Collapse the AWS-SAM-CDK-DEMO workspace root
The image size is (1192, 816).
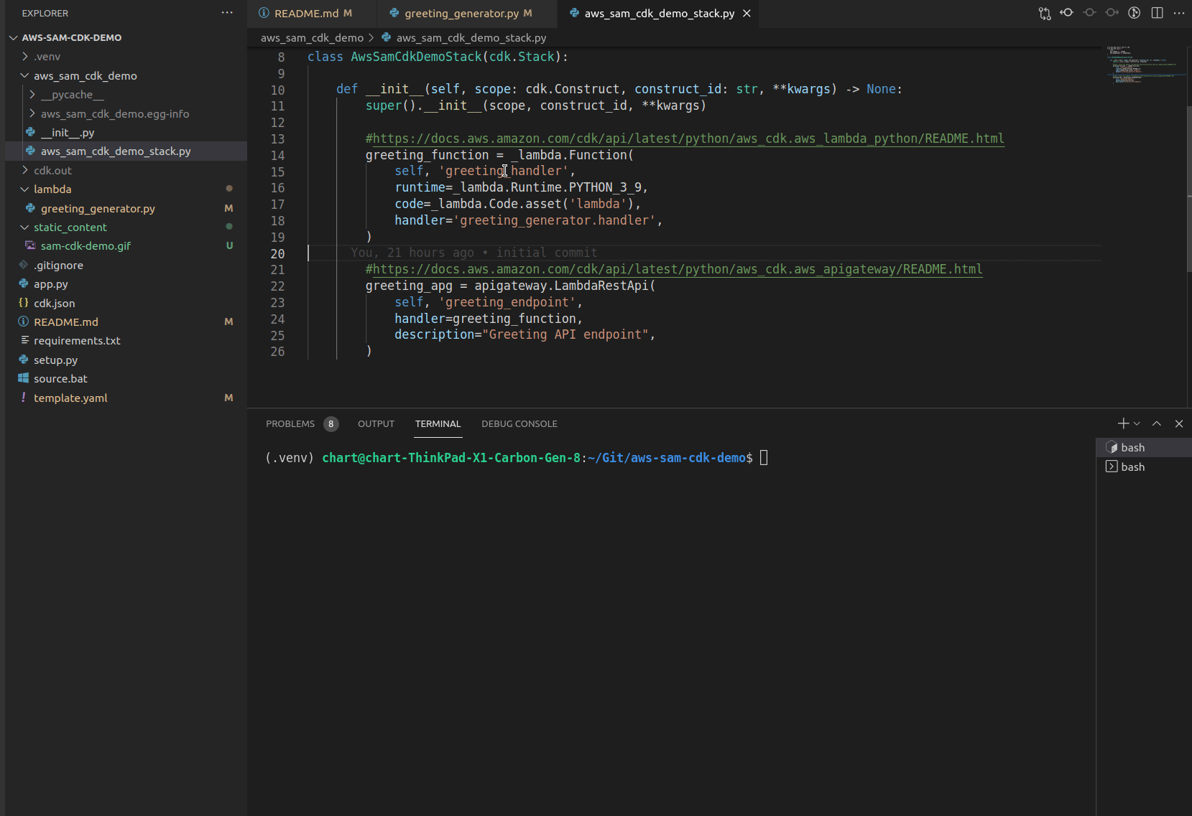(x=13, y=37)
